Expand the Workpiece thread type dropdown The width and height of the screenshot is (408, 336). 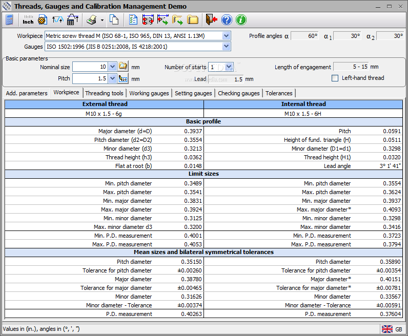227,36
